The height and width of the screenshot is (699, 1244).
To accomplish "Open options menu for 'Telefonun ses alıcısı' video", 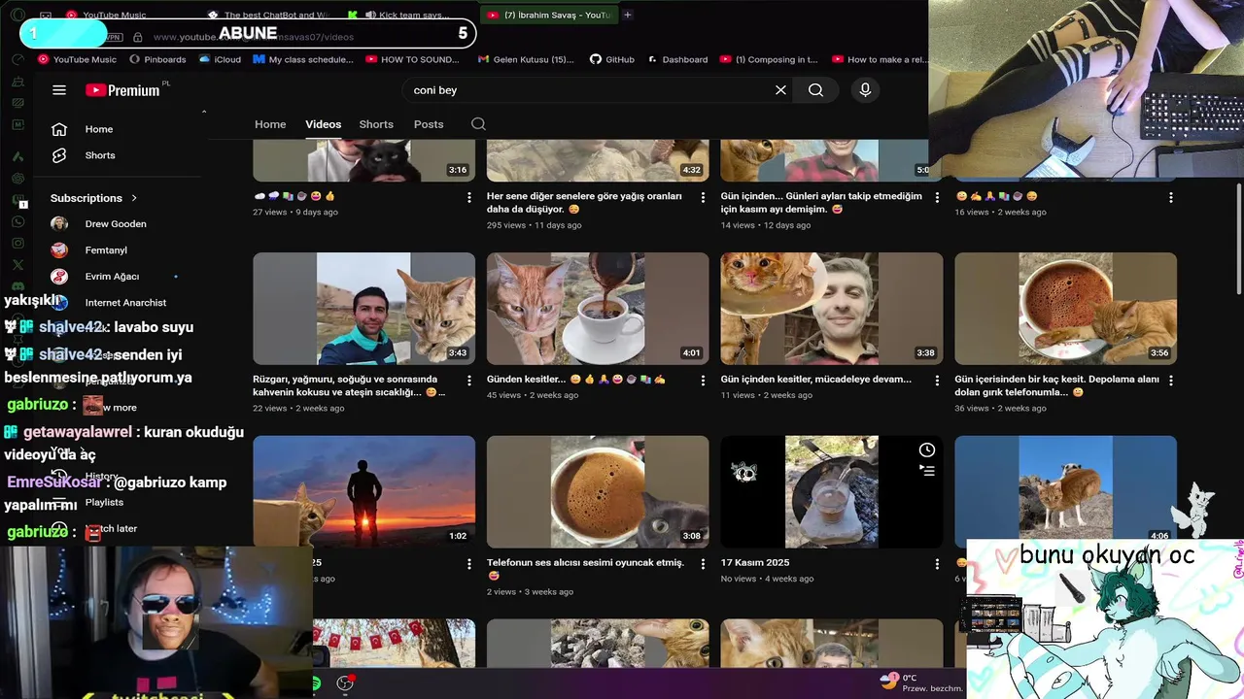I will [x=703, y=564].
